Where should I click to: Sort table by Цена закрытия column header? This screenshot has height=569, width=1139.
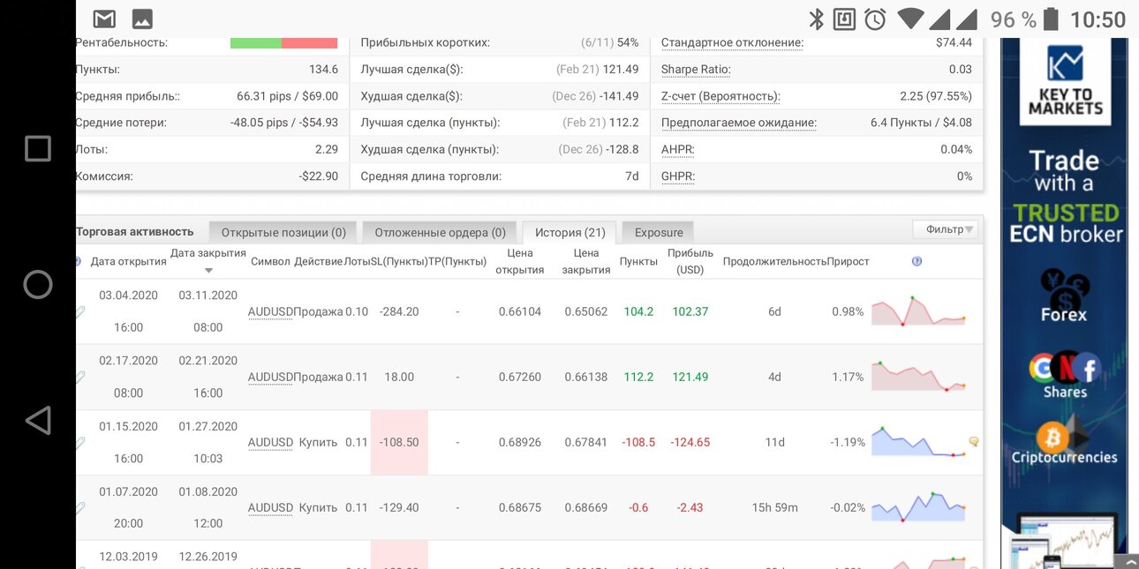(x=586, y=261)
